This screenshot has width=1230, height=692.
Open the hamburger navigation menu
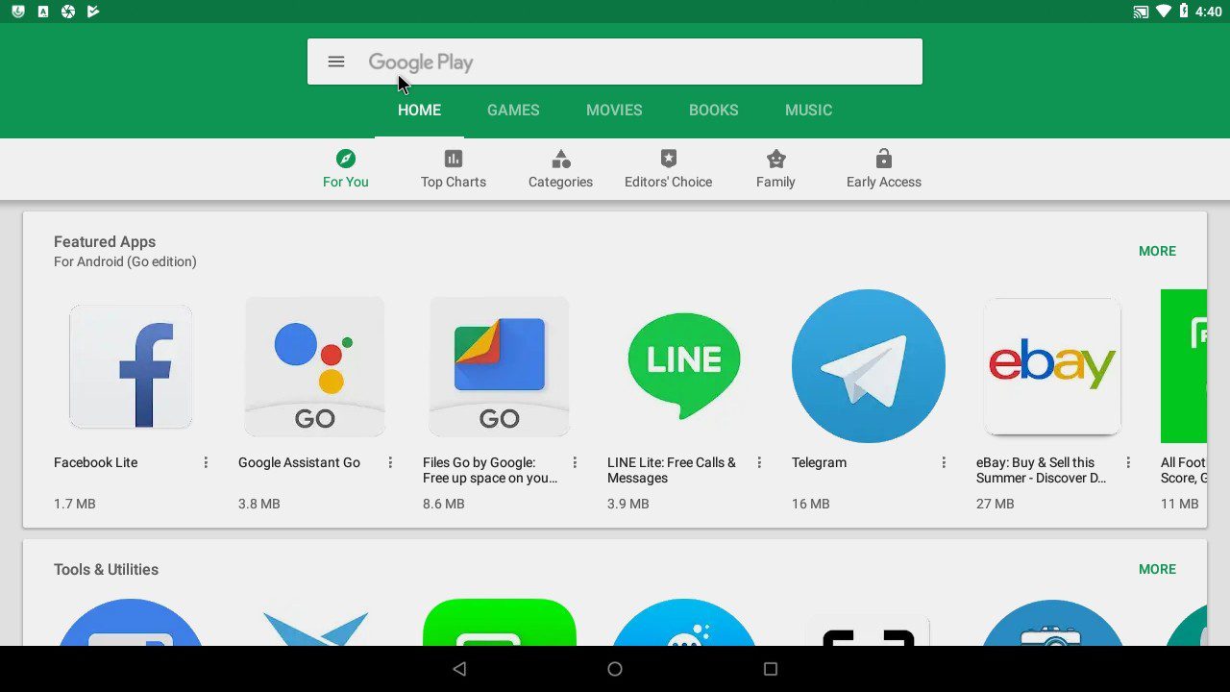(x=335, y=62)
